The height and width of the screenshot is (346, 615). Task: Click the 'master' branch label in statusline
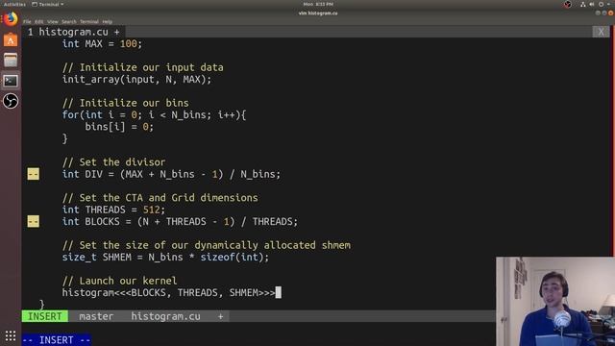pos(96,316)
